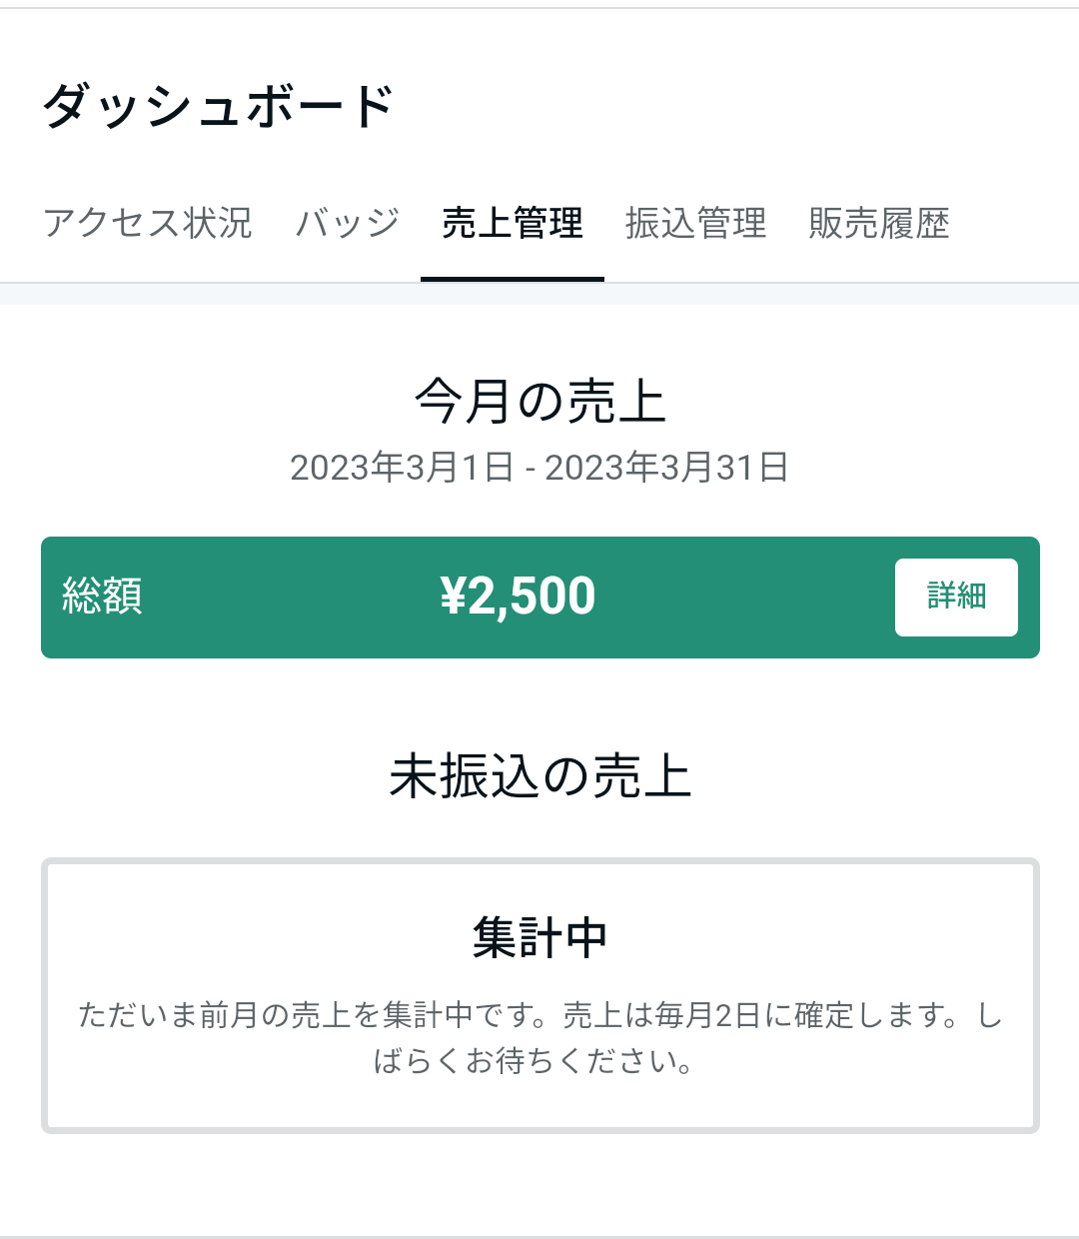The width and height of the screenshot is (1079, 1239).
Task: Click the ダッシュボード page heading
Action: 219,106
